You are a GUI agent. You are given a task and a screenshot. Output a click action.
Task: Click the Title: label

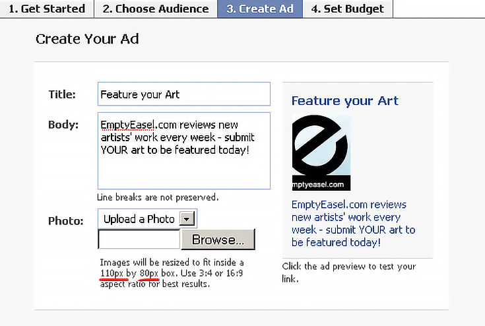[62, 94]
